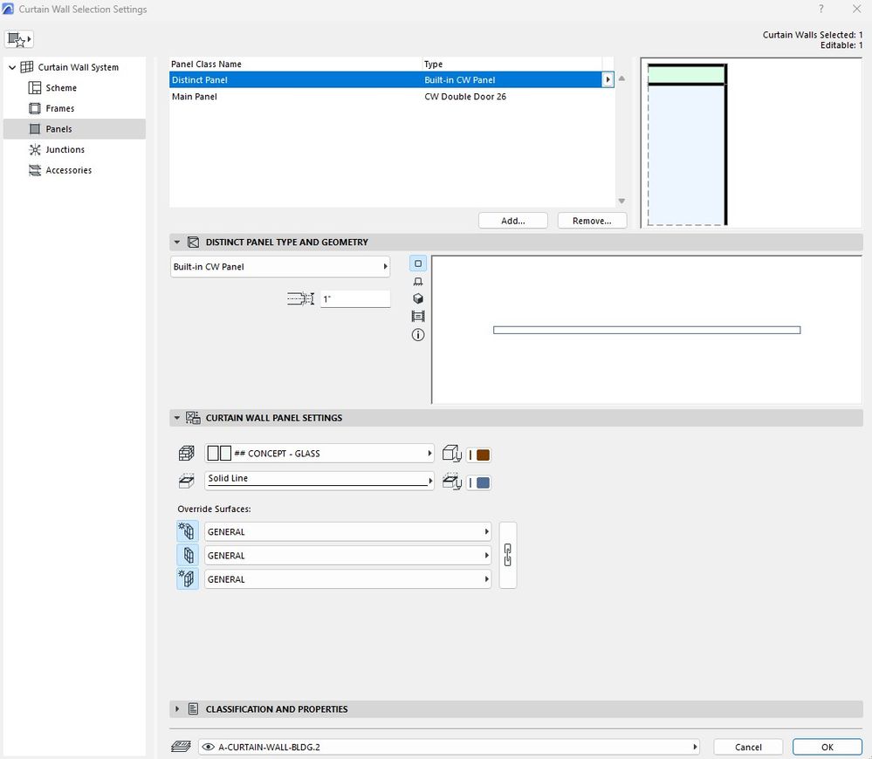Open the second GENERAL surface dropdown
872x759 pixels.
click(348, 556)
